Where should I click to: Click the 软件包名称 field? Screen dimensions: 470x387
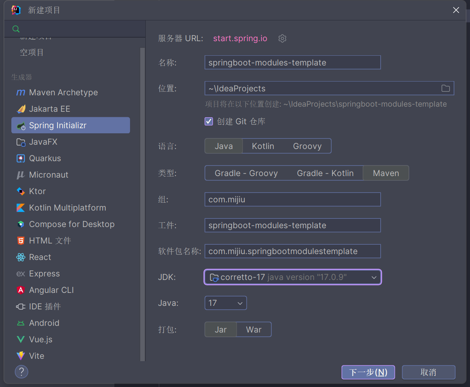coord(293,251)
